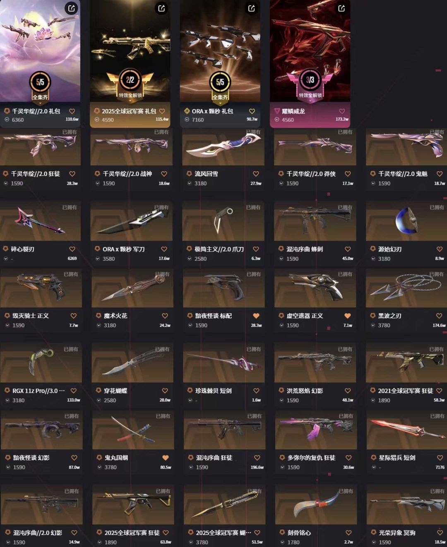447x547 pixels.
Task: Share the 千灵华绽//2.0 礼包 bundle card
Action: (71, 8)
